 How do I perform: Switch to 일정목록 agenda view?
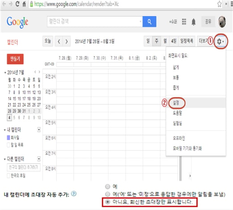coord(187,41)
